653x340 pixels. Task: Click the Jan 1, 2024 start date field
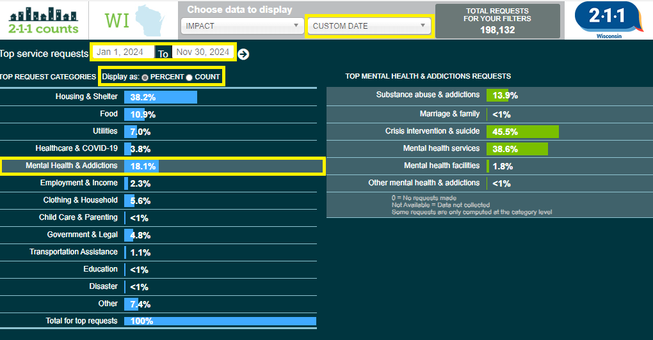pyautogui.click(x=124, y=52)
